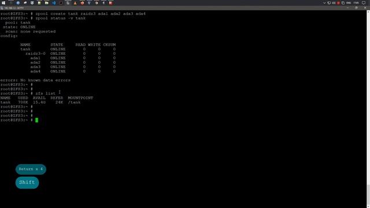Minimize the KiTTY terminal window
Screen dimensions: 370x208
tap(347, 8)
